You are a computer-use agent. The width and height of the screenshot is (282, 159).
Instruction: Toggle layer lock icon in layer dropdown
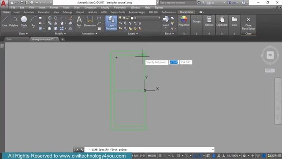127,18
